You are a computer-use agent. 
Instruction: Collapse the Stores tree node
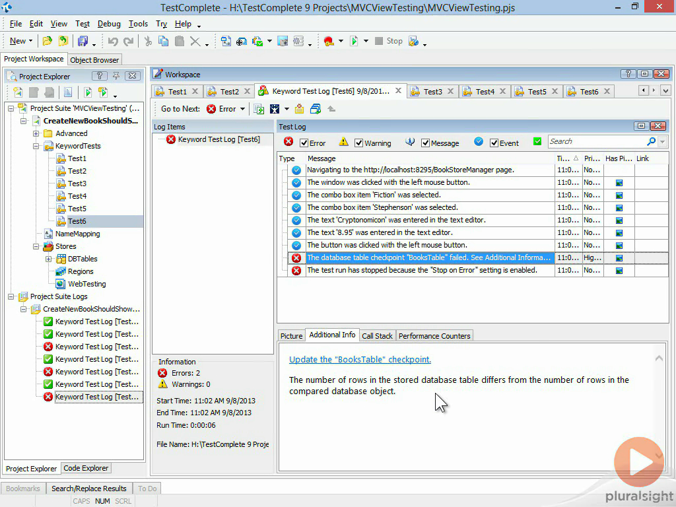pos(36,247)
